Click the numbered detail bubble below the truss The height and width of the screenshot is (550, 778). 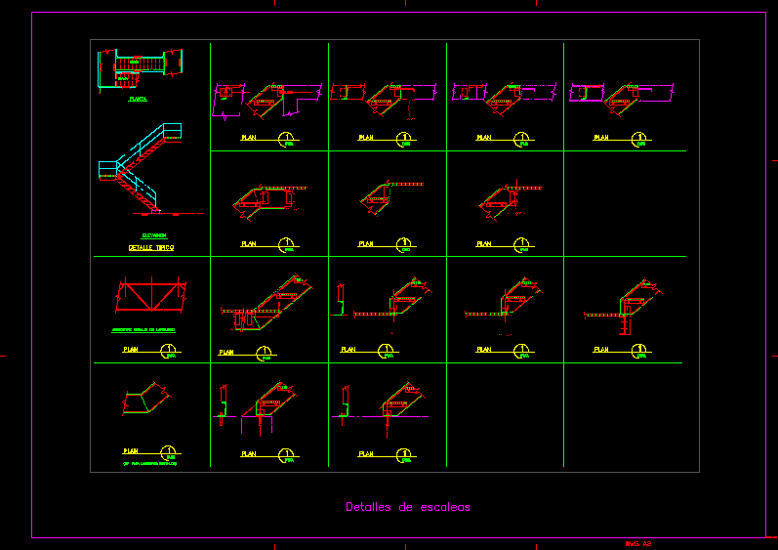(x=170, y=349)
